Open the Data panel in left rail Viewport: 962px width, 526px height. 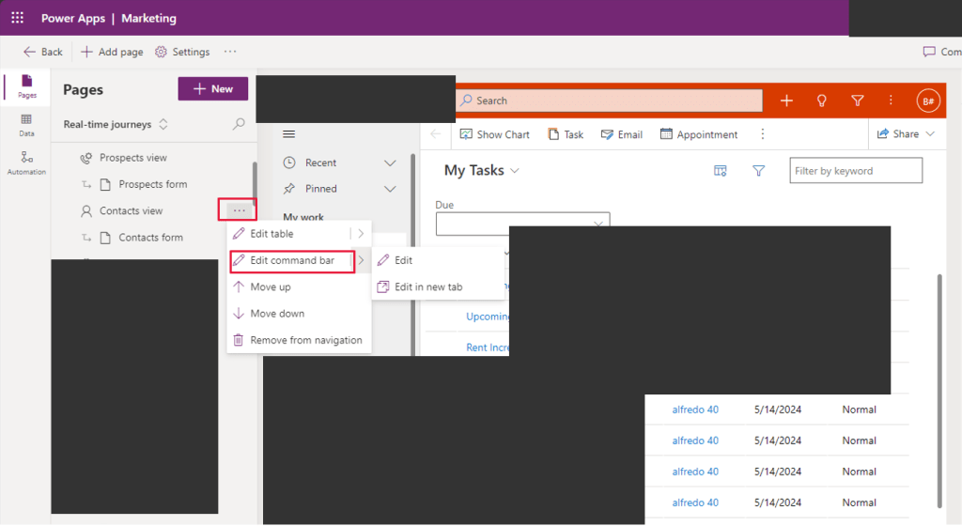point(26,125)
